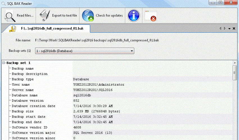Image resolution: width=239 pixels, height=140 pixels.
Task: Maximize the SQL BAK Reader window
Action: click(220, 3)
